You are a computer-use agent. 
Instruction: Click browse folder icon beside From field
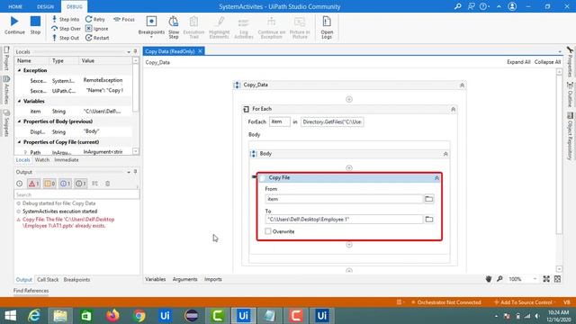[x=429, y=199]
